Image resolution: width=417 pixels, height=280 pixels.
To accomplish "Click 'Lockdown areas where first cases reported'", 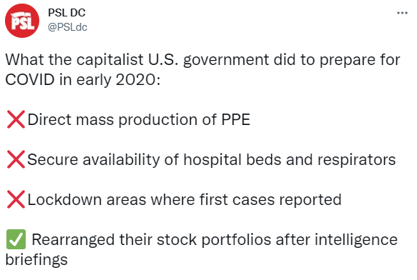I will point(184,199).
